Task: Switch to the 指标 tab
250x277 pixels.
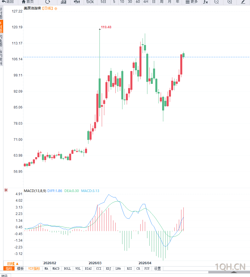Action: click(9, 269)
